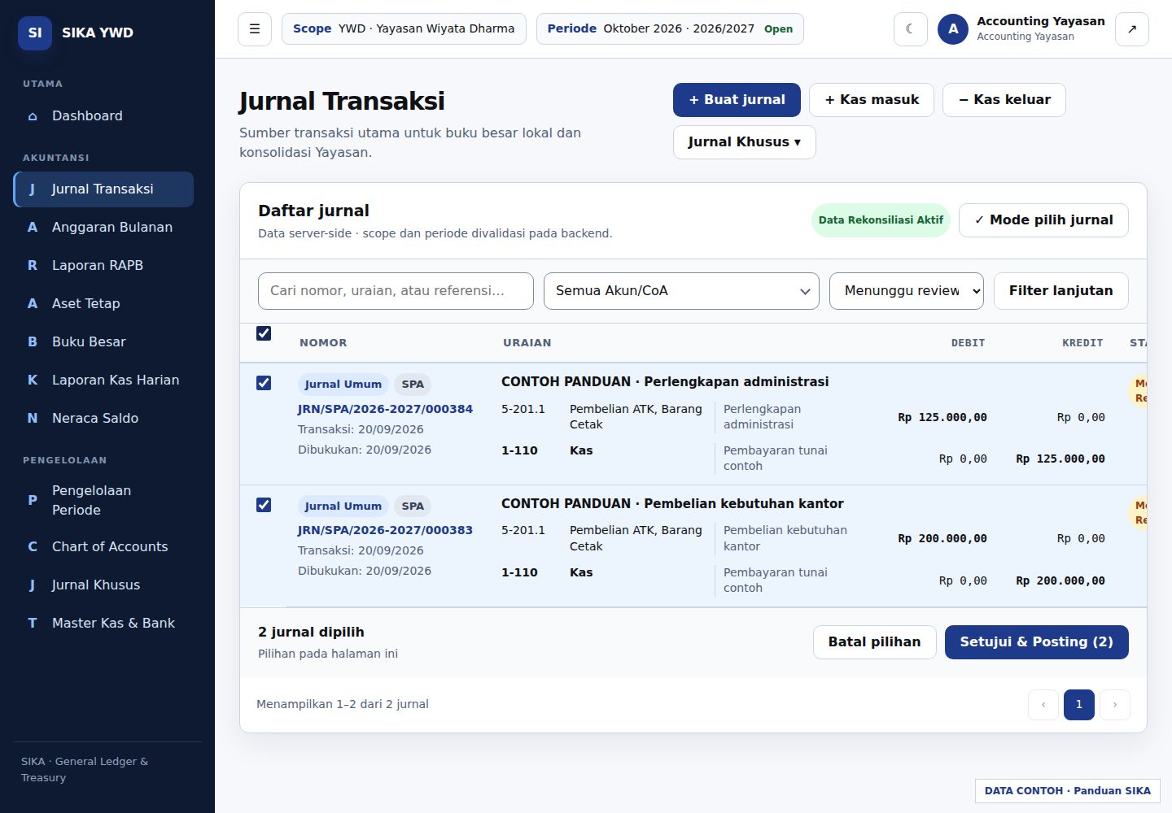Click the '+ Buat jurnal' button
Image resolution: width=1172 pixels, height=813 pixels.
737,100
